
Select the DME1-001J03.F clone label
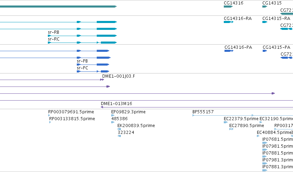(118, 76)
